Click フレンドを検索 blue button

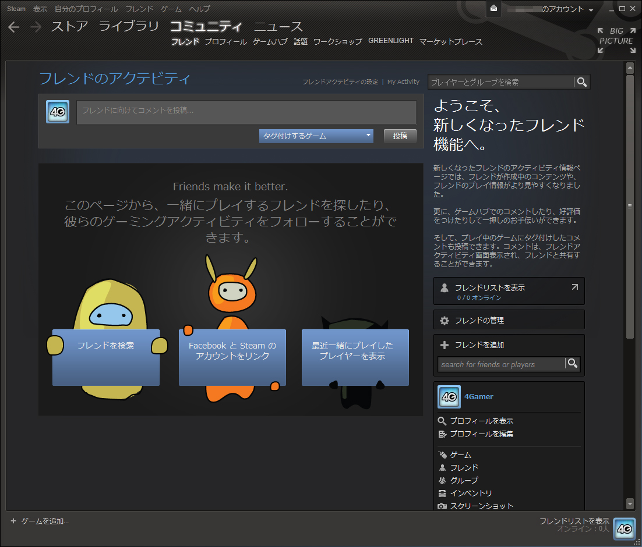click(105, 357)
